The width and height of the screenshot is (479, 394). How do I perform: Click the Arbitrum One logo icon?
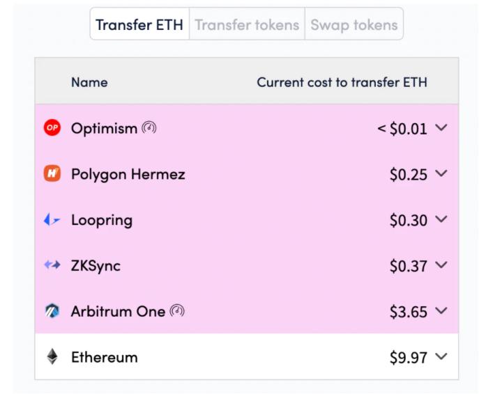(x=52, y=311)
